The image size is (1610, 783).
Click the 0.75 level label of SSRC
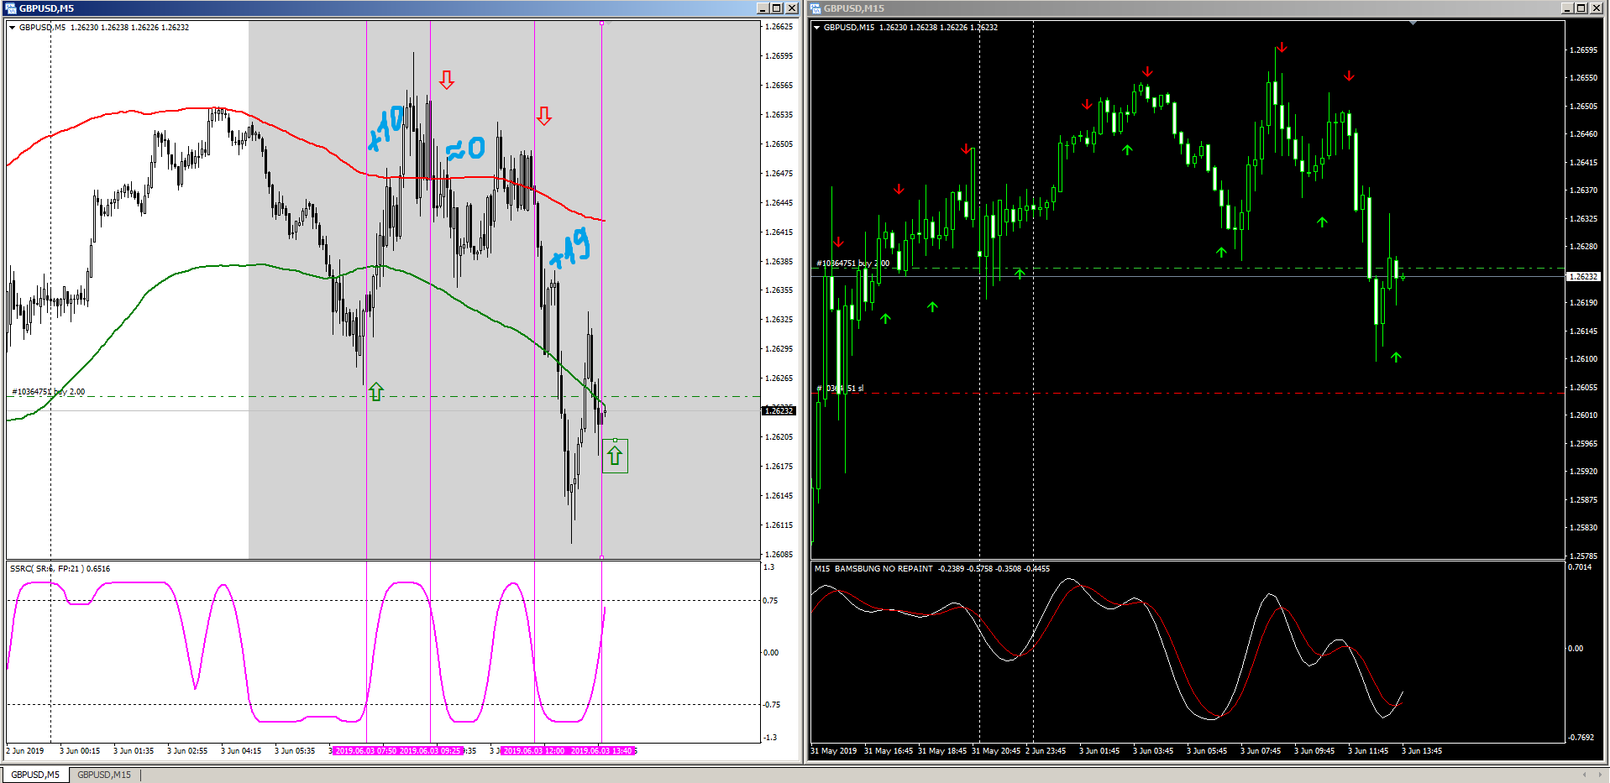(770, 601)
